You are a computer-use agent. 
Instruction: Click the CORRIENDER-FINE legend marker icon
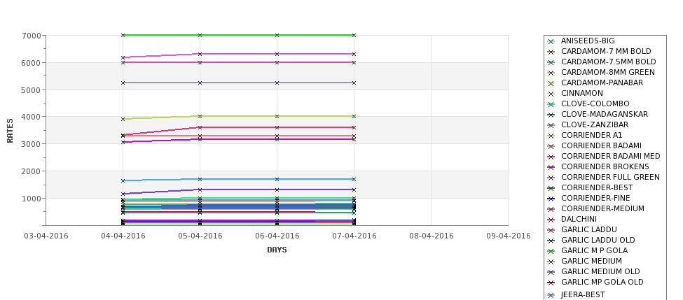pos(551,199)
